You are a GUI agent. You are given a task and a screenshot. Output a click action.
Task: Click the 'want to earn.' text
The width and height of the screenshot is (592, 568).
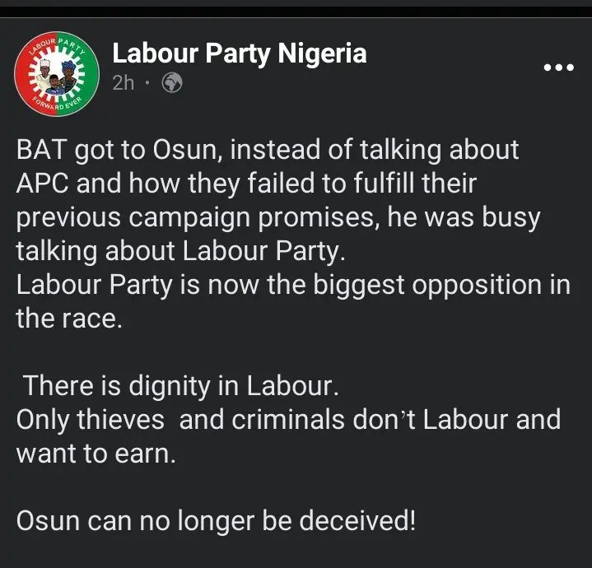coord(96,454)
